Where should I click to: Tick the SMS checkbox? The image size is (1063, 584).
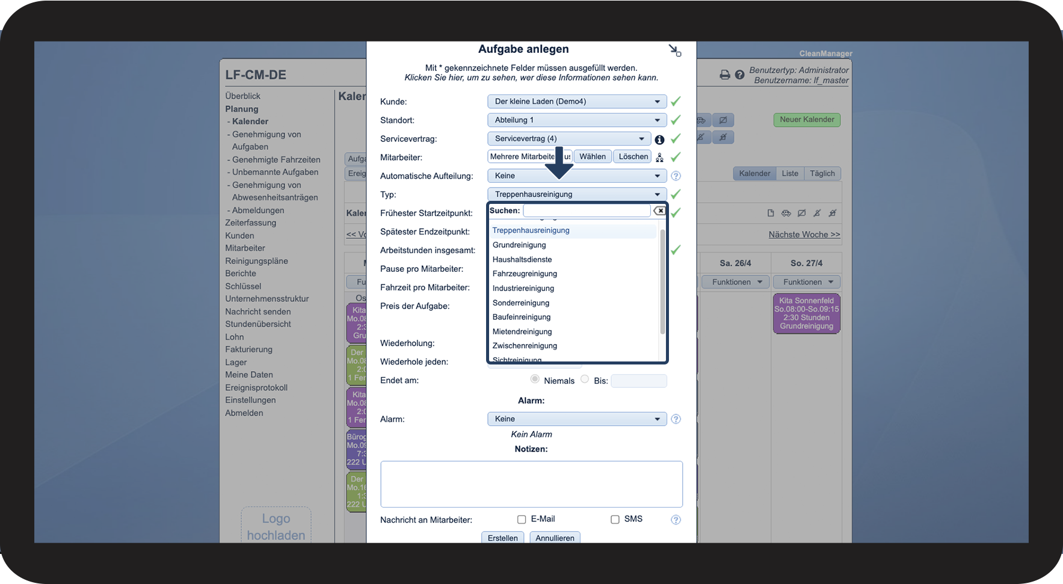(x=615, y=520)
